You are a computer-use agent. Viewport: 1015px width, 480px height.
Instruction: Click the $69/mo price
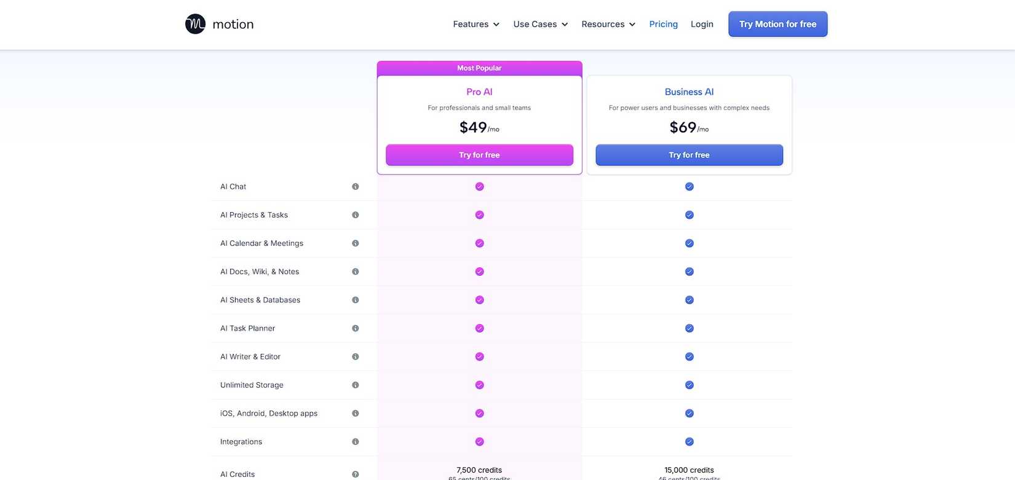pyautogui.click(x=689, y=127)
